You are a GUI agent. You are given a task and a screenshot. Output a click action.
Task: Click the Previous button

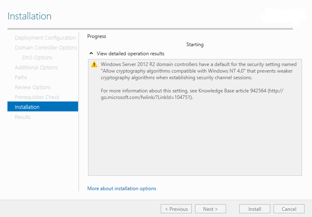(x=176, y=209)
